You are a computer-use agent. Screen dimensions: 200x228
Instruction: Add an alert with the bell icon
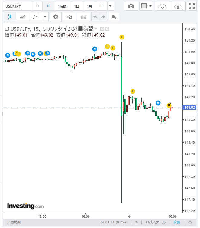click(x=114, y=17)
